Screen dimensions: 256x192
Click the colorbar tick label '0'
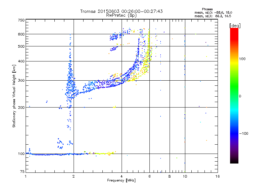(x=240, y=96)
